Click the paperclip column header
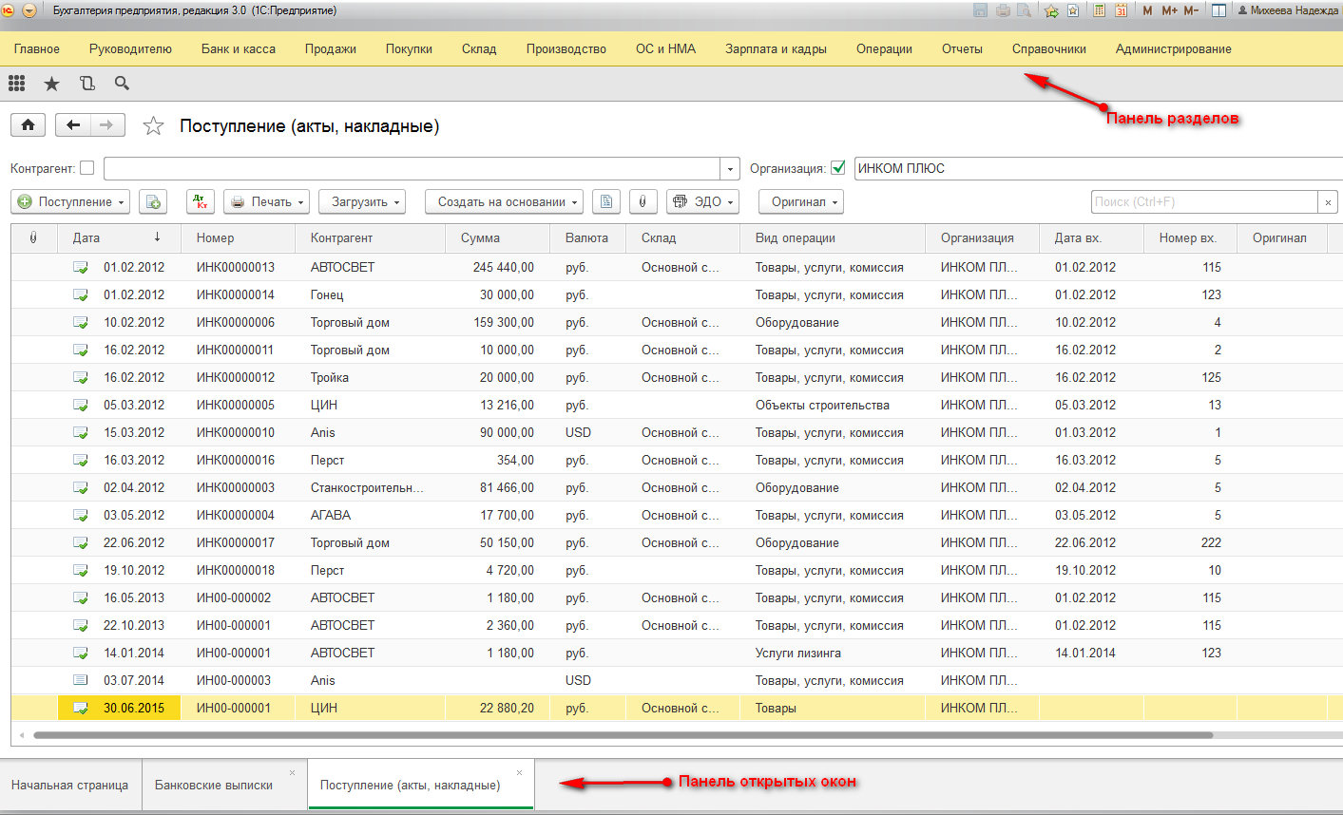Image resolution: width=1343 pixels, height=815 pixels. (33, 237)
